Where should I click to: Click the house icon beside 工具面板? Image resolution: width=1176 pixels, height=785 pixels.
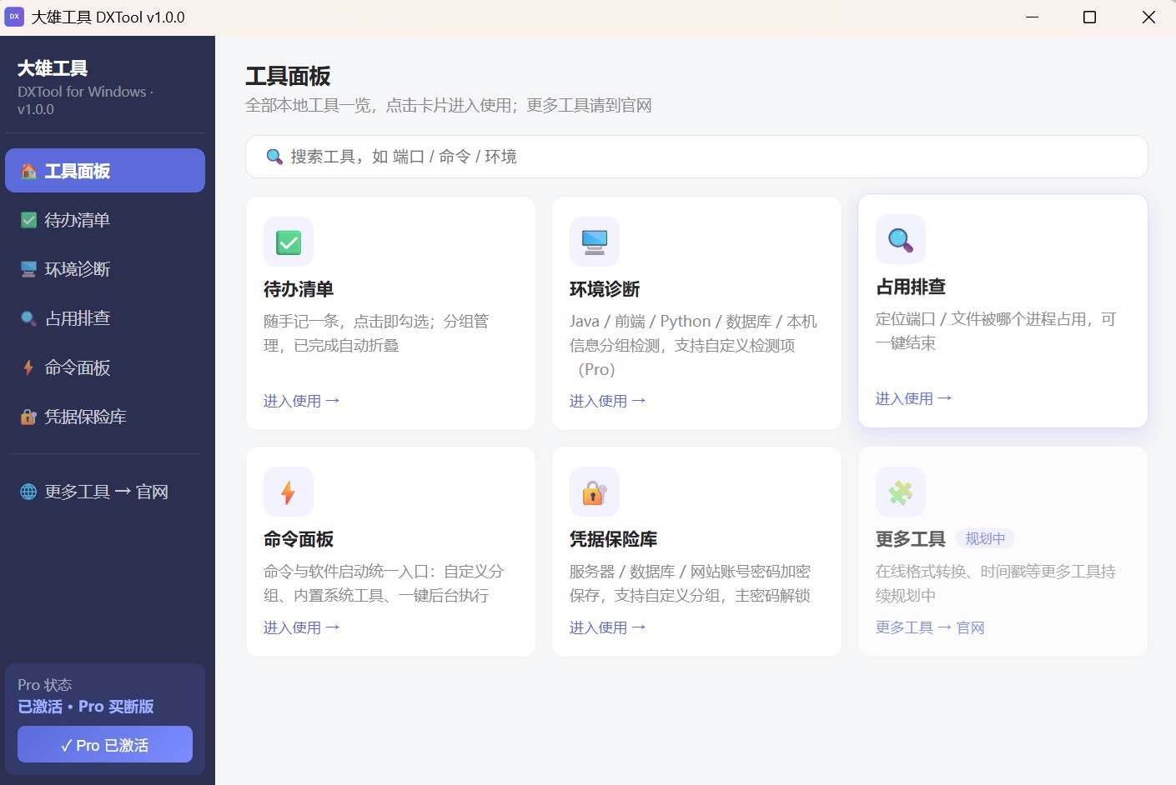coord(28,171)
